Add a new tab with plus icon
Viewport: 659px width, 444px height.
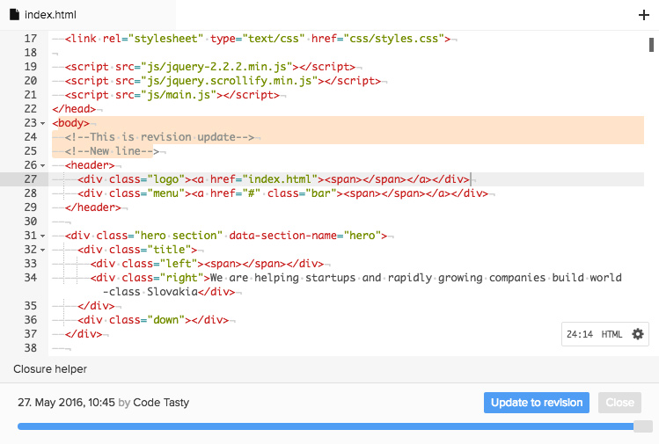[x=643, y=15]
